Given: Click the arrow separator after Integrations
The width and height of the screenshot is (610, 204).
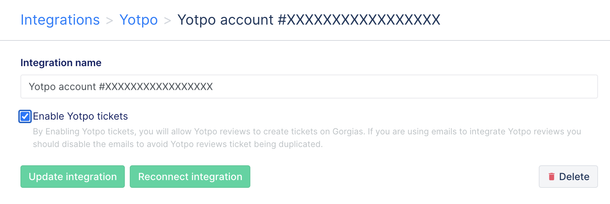Looking at the screenshot, I should click(110, 21).
